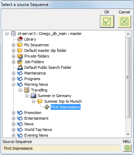Select the First Impressions sequence label
134x155 pixels.
click(x=65, y=107)
